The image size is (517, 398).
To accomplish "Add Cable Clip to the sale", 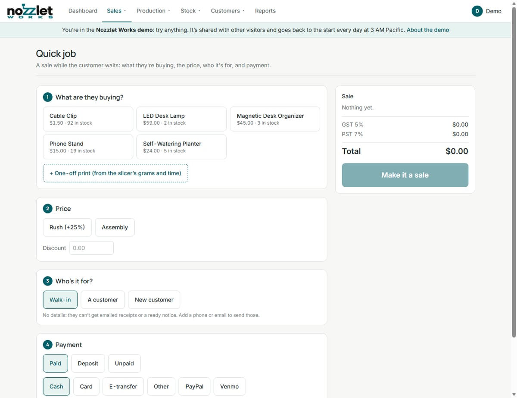I will click(x=88, y=119).
